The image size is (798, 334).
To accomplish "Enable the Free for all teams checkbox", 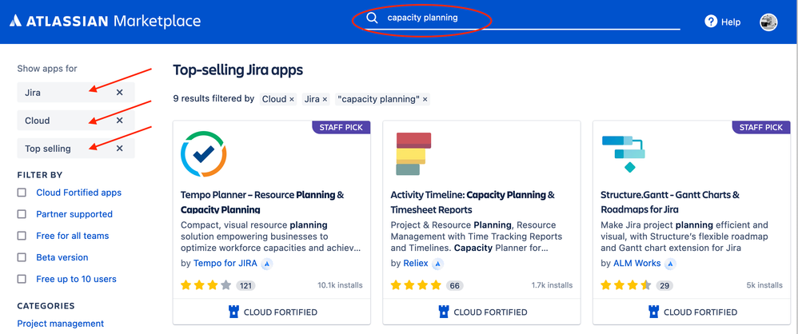I will pyautogui.click(x=22, y=236).
